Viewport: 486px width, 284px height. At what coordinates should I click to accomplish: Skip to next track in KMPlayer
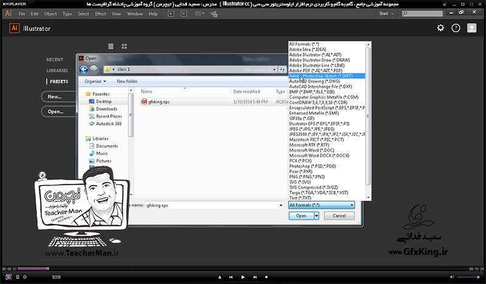pos(255,277)
